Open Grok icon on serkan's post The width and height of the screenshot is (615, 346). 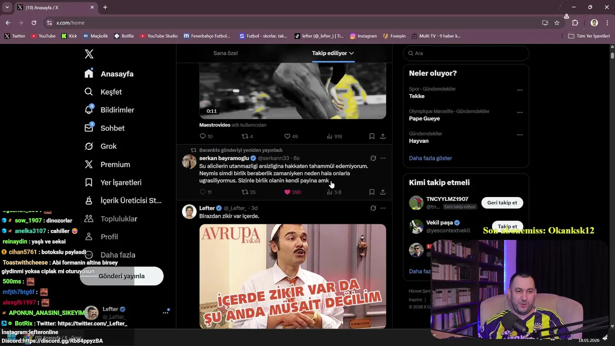click(373, 158)
